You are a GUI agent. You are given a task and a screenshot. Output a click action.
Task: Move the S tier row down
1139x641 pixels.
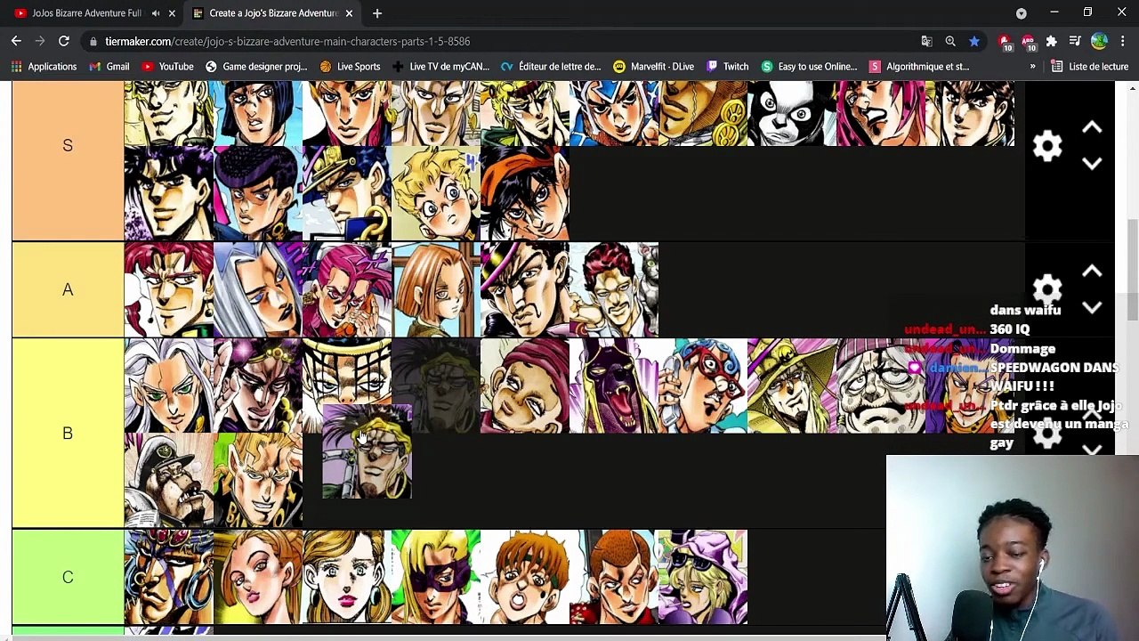(1092, 164)
